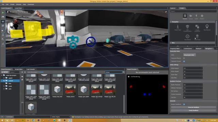Select the Move tool in the viewport toolbar
Screen dimensions: 218x122
(3, 22)
